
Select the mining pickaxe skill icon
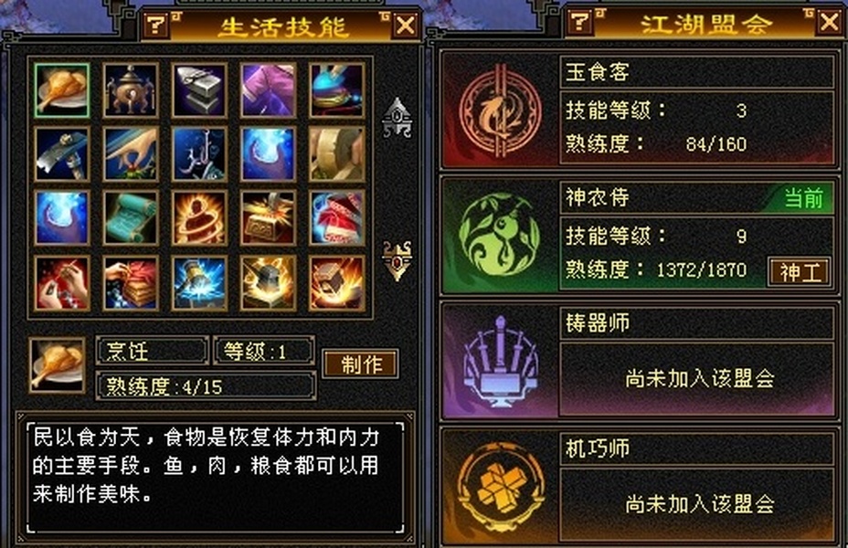pyautogui.click(x=61, y=154)
